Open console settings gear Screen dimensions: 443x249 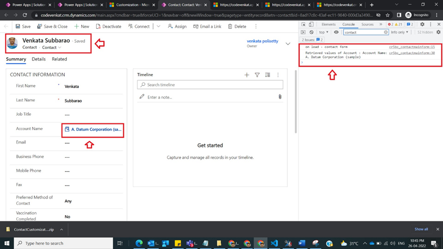coord(438,32)
